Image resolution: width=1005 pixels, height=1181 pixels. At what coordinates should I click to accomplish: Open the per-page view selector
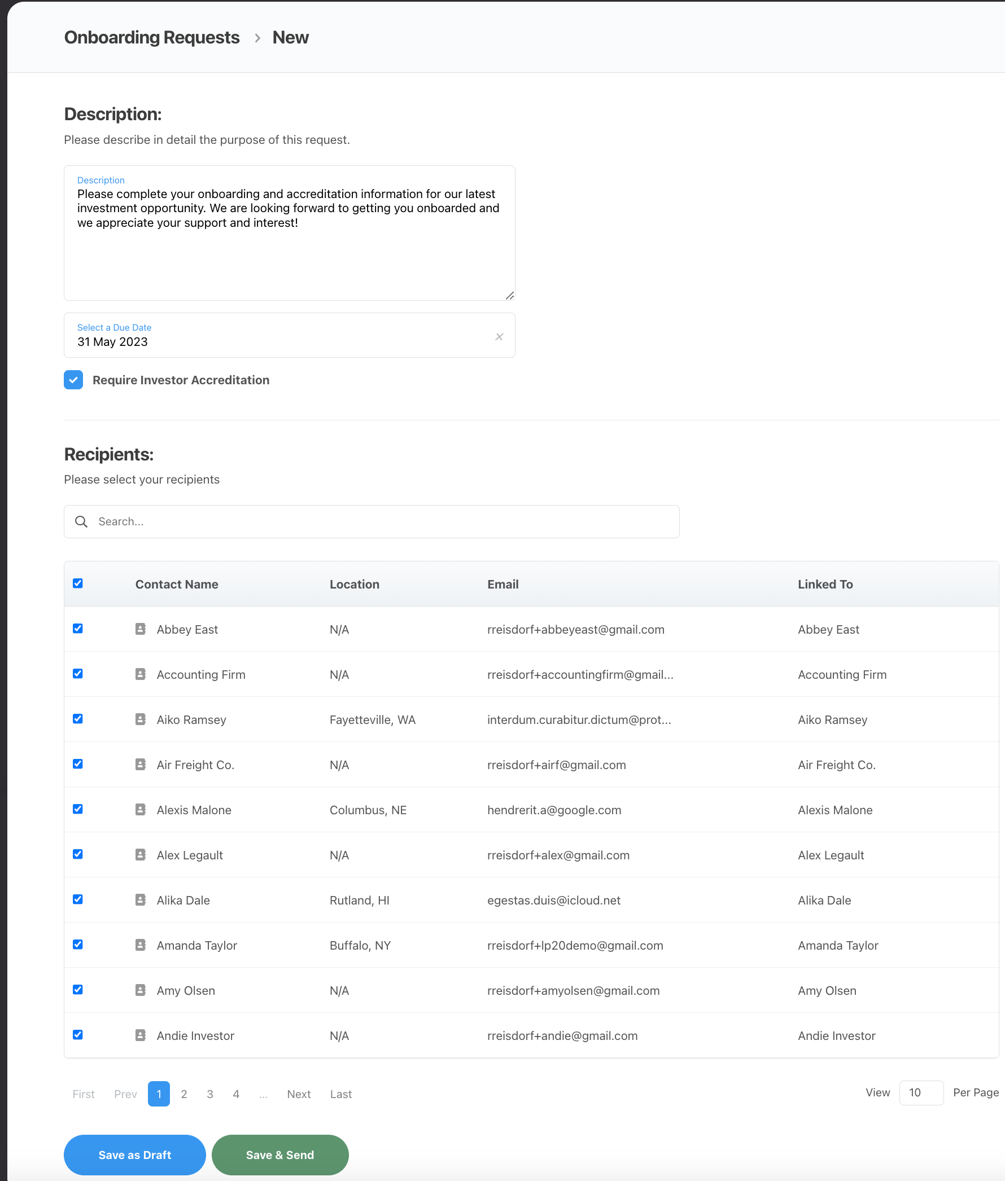pos(921,1093)
